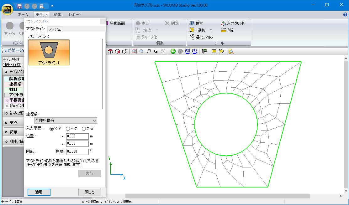Click the 適用 apply button
The image size is (349, 205).
tap(39, 192)
